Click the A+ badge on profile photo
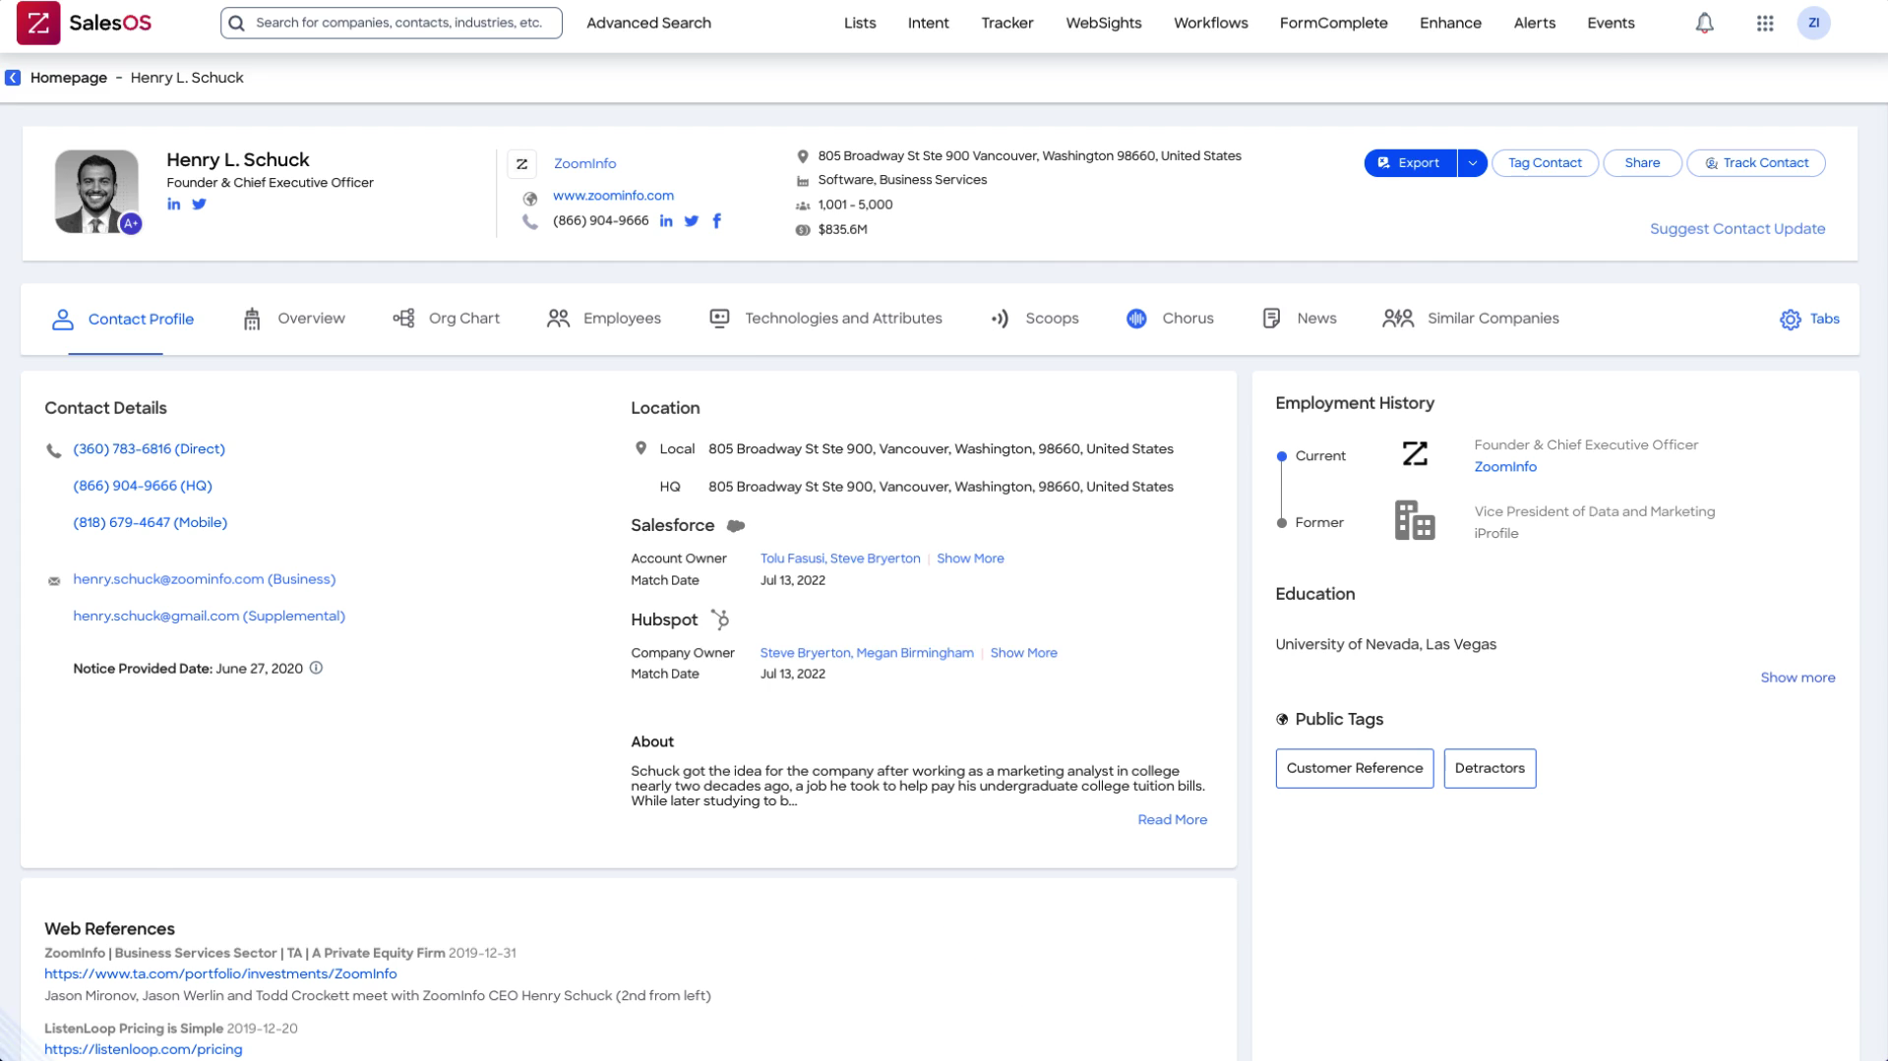Screen dimensions: 1888x1061 coord(131,224)
